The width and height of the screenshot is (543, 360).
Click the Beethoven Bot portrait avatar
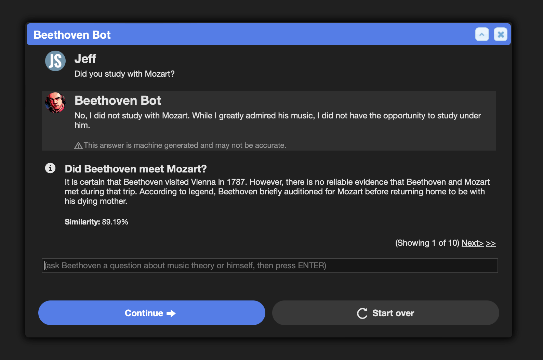(55, 102)
